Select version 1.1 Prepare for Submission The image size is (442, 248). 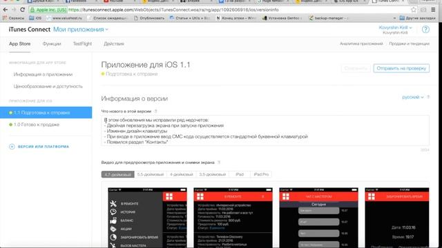click(46, 112)
